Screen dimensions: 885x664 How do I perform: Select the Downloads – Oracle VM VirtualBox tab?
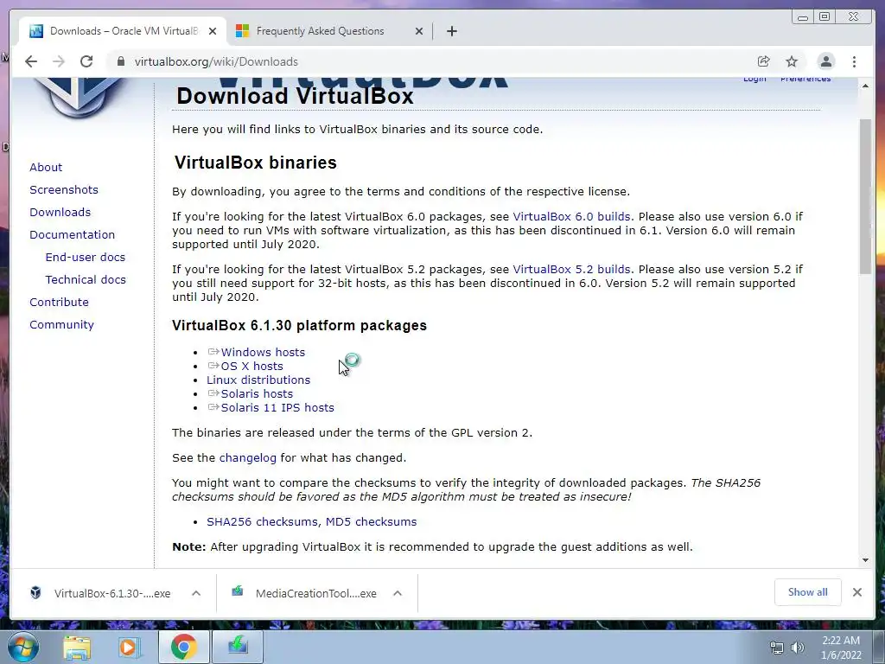[123, 31]
